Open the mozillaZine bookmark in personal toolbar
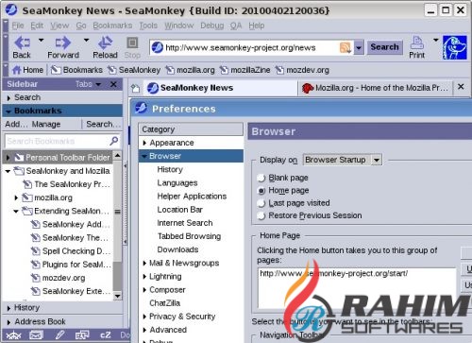The height and width of the screenshot is (343, 472). [x=244, y=70]
